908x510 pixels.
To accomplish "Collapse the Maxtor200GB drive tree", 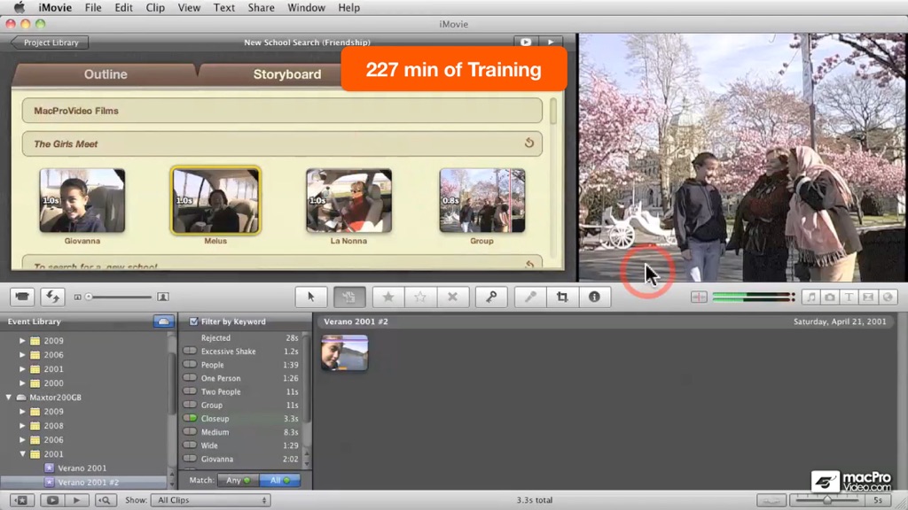I will (9, 398).
